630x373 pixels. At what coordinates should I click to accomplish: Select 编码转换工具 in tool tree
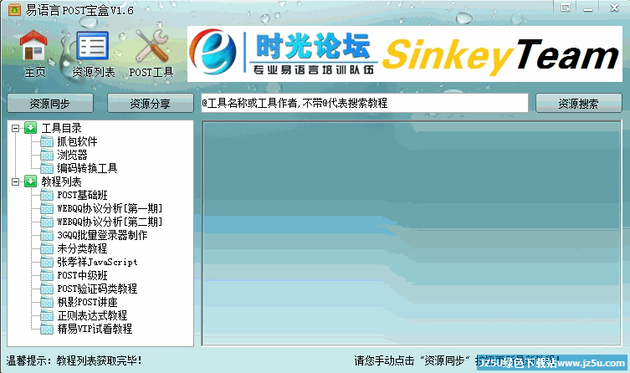[x=87, y=168]
